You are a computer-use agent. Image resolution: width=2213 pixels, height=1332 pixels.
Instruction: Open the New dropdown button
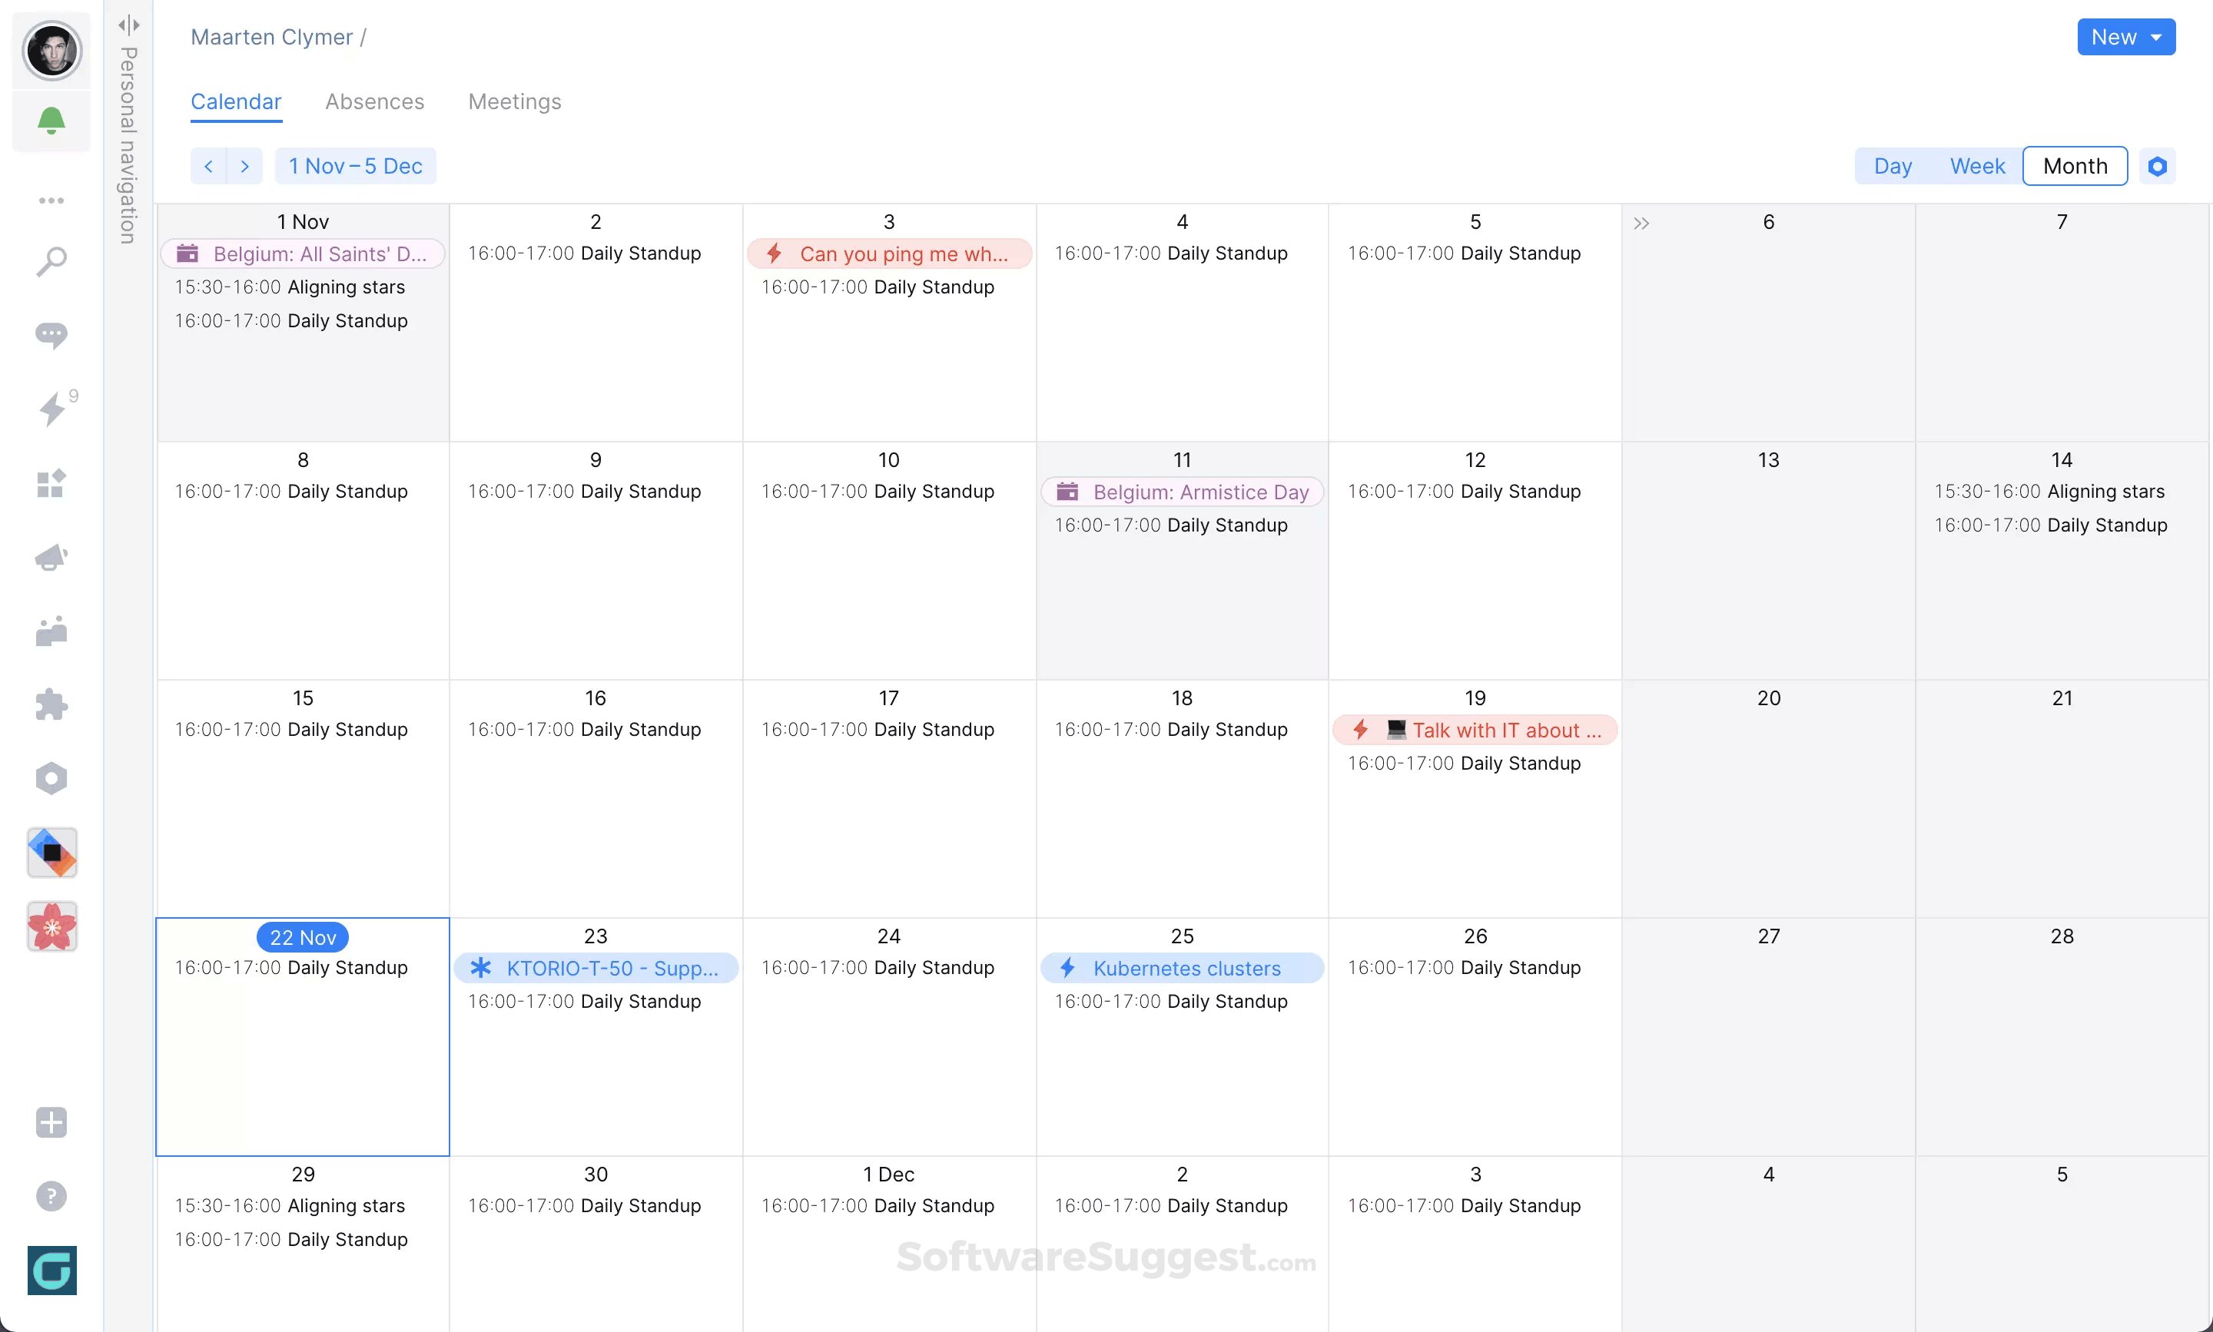(2125, 37)
